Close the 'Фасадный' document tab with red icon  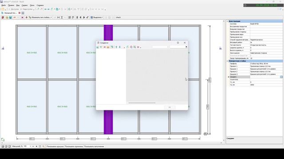click(x=20, y=13)
